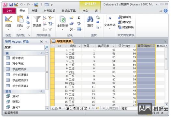Image resolution: width=171 pixels, height=118 pixels.
Task: Switch to the 数据库工具 ribbon tab
Action: coord(68,11)
